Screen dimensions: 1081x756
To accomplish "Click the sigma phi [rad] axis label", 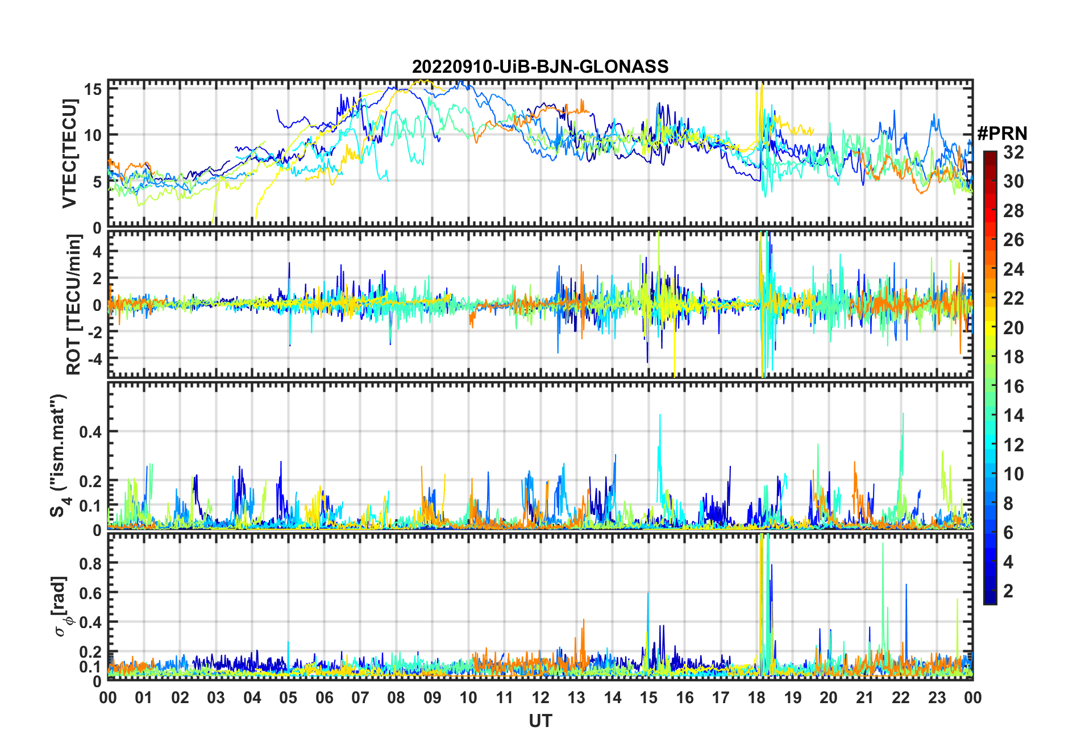I will [x=60, y=606].
